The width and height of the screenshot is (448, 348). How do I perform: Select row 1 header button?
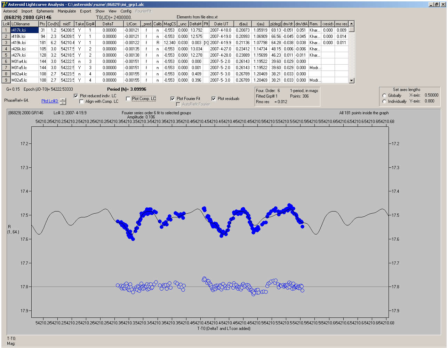pos(6,30)
